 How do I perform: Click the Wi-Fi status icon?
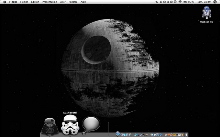tap(180, 2)
